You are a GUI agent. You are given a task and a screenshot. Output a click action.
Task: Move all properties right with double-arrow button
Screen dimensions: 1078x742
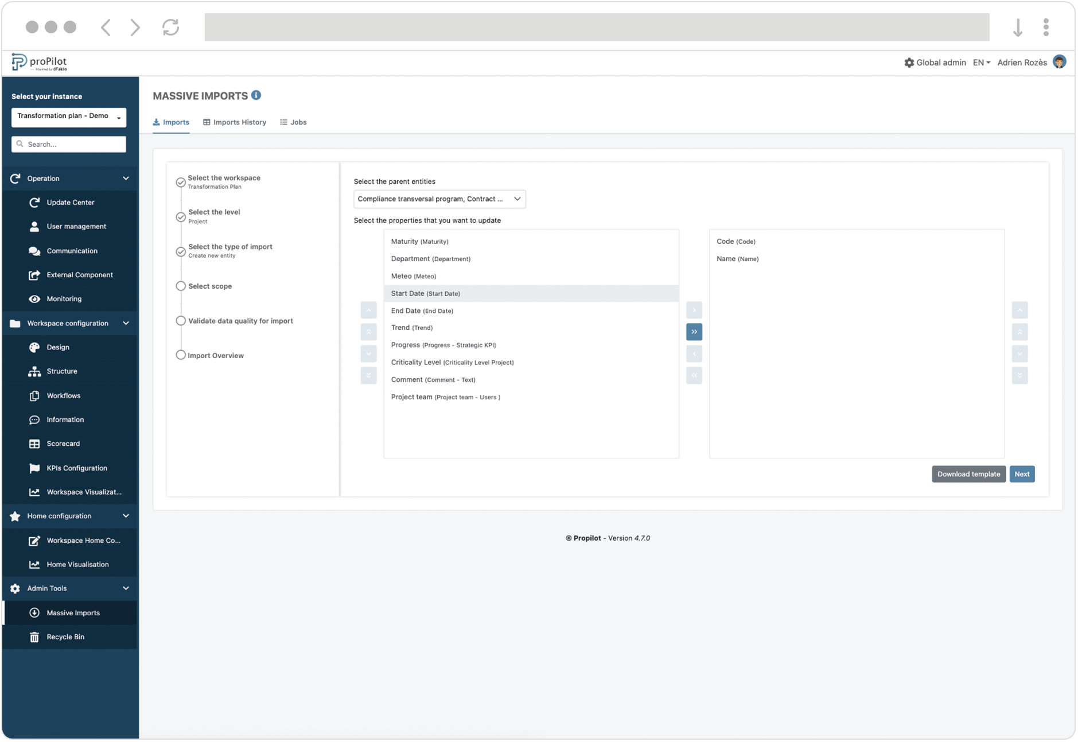695,332
